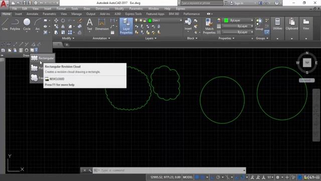The width and height of the screenshot is (321, 181).
Task: Toggle the grid display in the status bar
Action: coord(197,177)
